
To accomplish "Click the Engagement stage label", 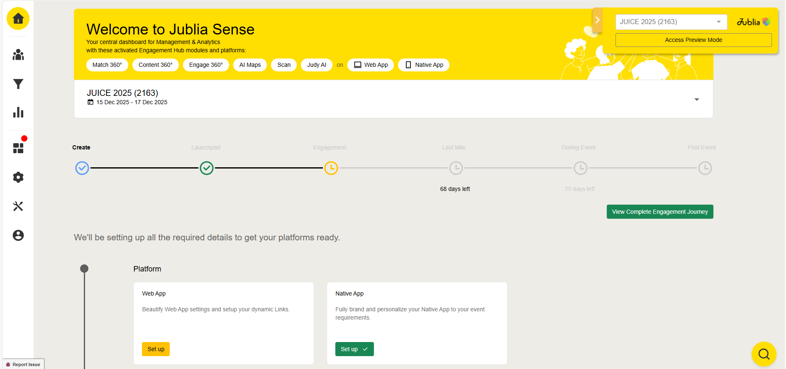I will click(330, 147).
